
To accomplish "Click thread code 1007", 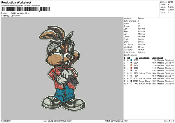I will tap(154, 81).
